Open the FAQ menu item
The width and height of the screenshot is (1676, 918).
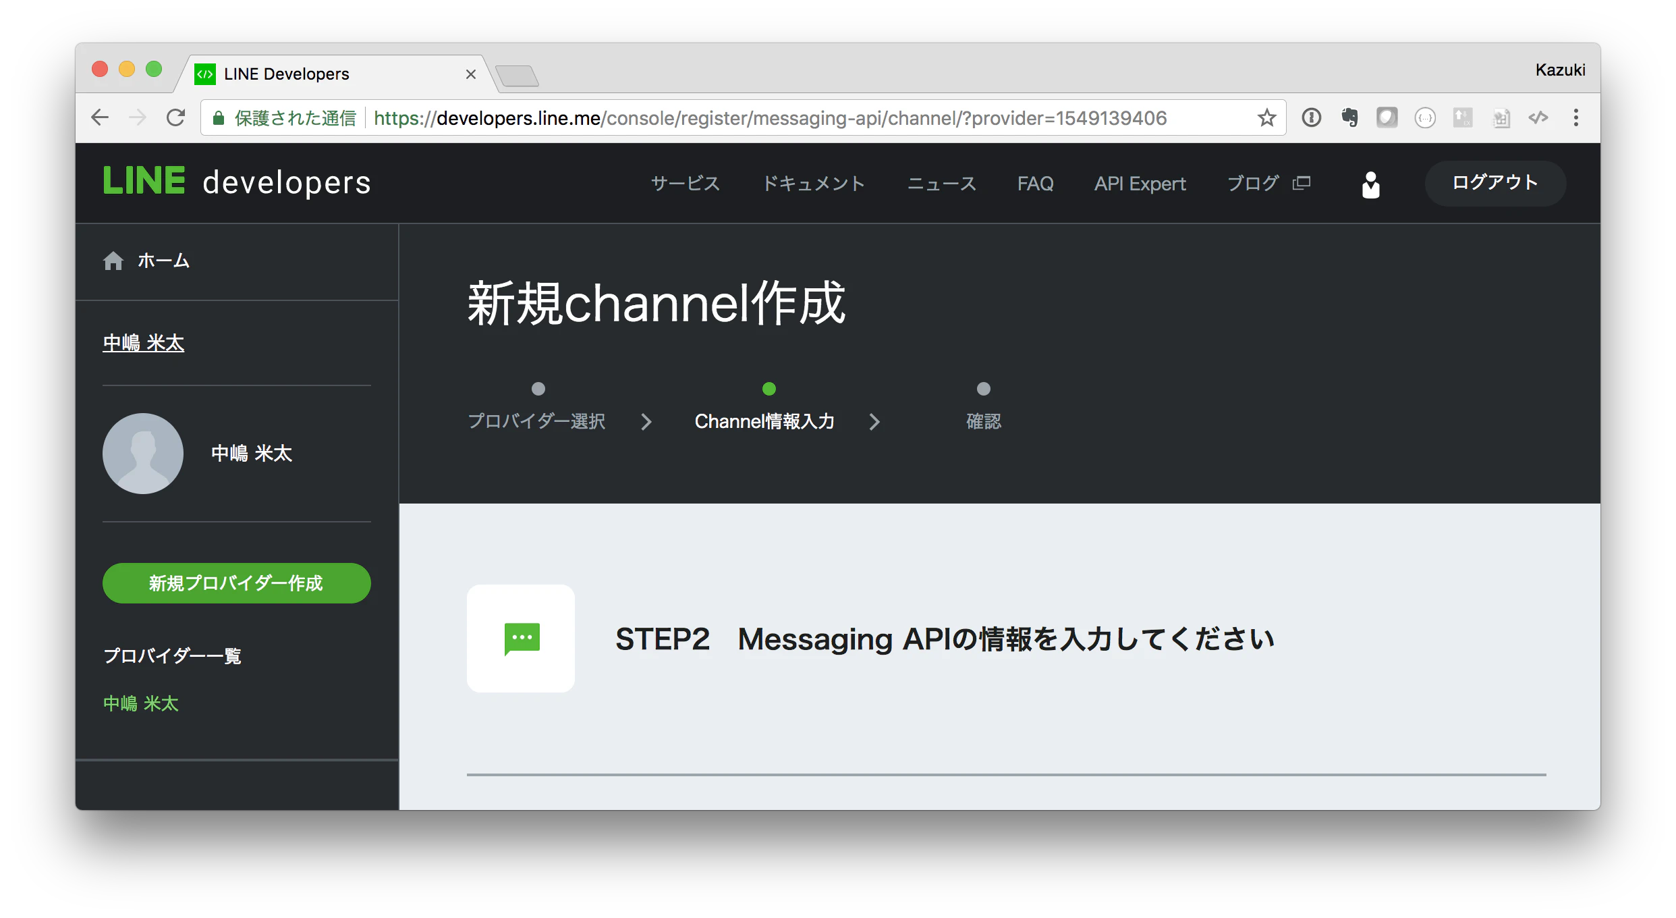click(1036, 184)
